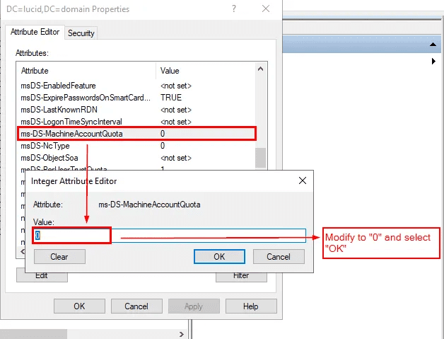This screenshot has height=339, width=444.
Task: Cancel the Integer Attribute Editor
Action: [279, 257]
